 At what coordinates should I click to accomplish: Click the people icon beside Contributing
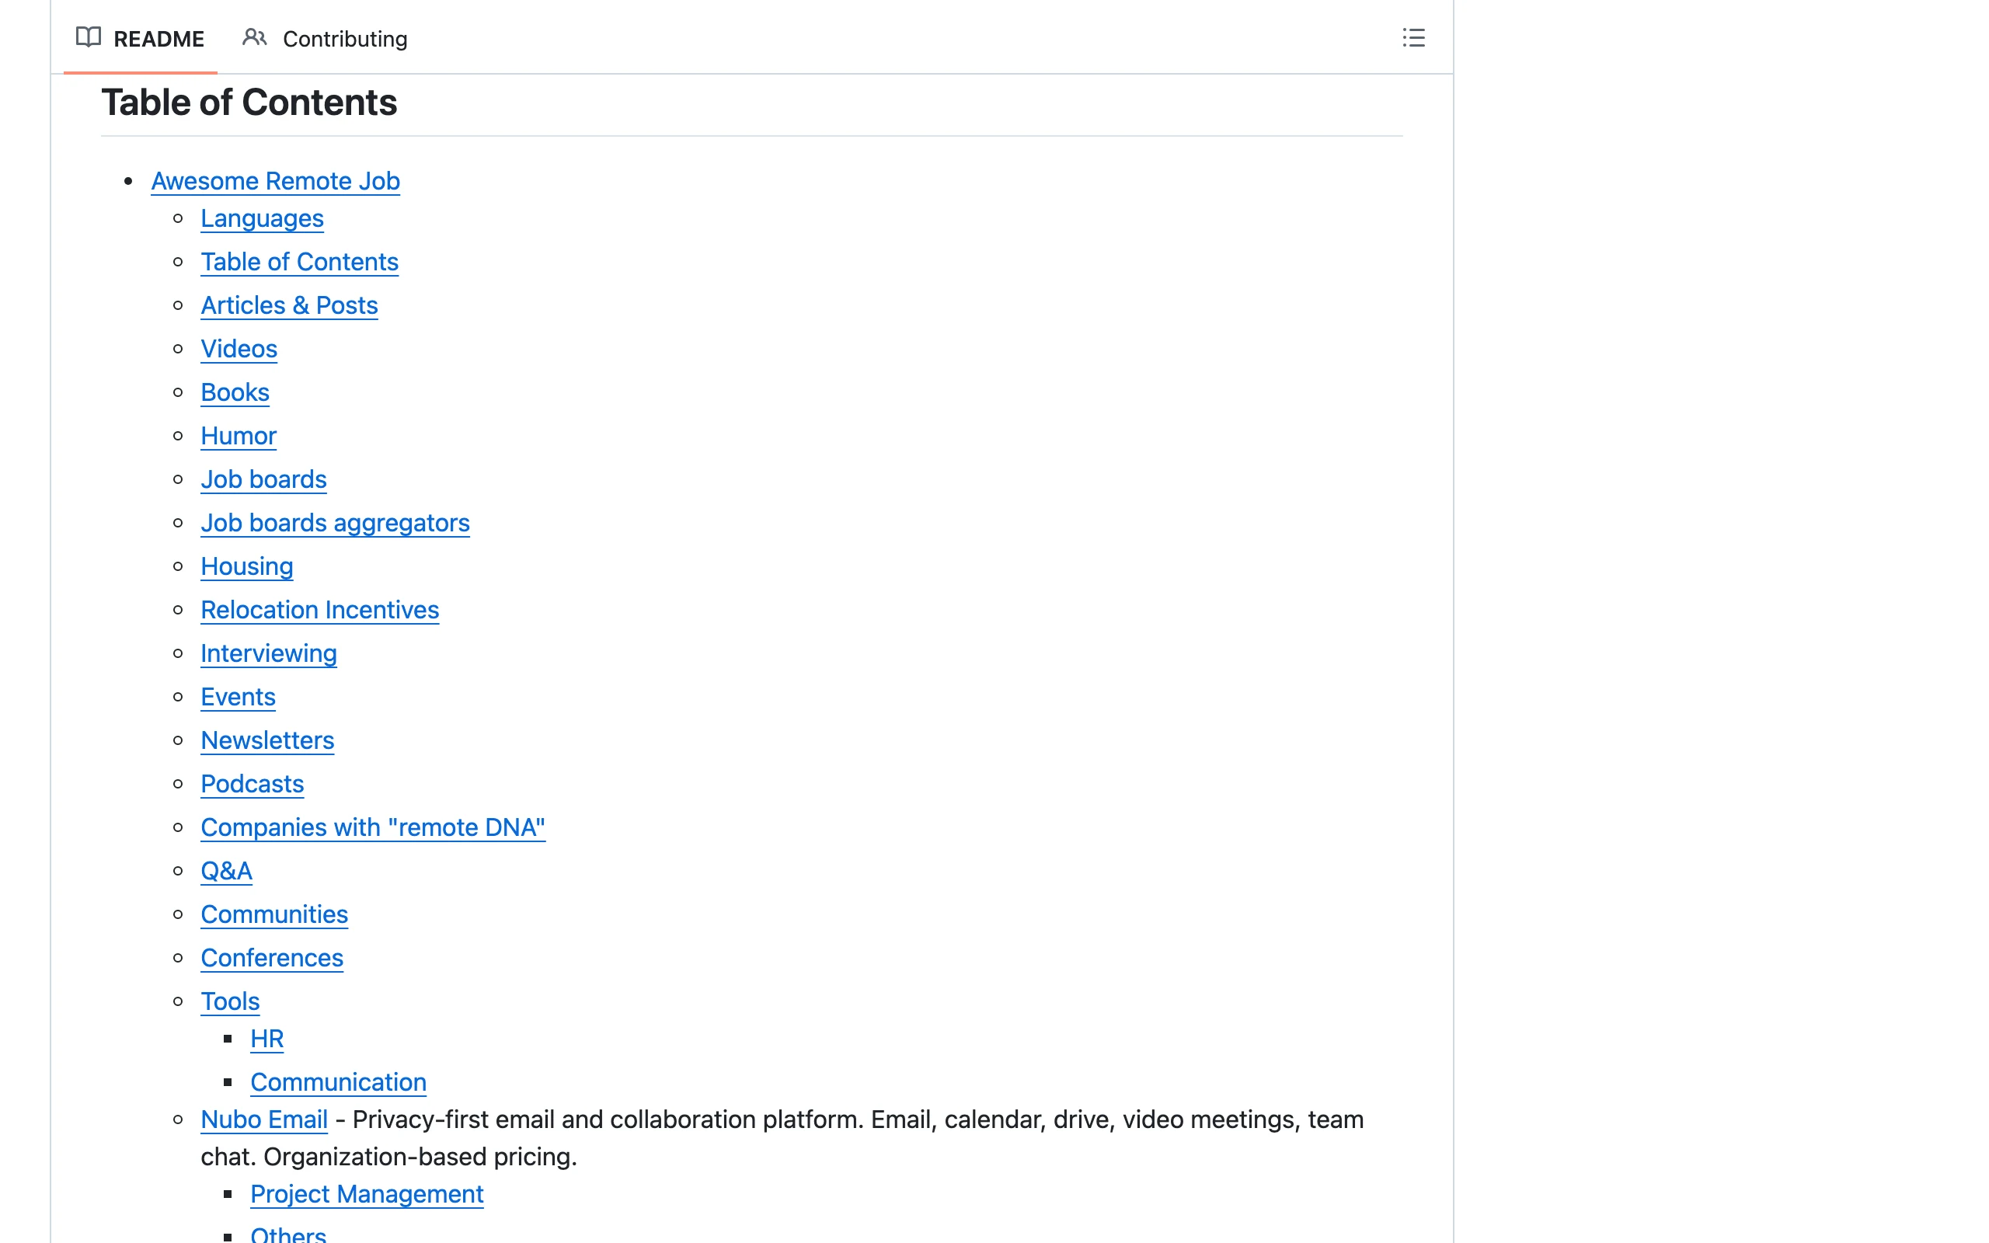255,38
